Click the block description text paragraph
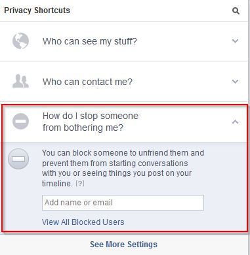 123,168
